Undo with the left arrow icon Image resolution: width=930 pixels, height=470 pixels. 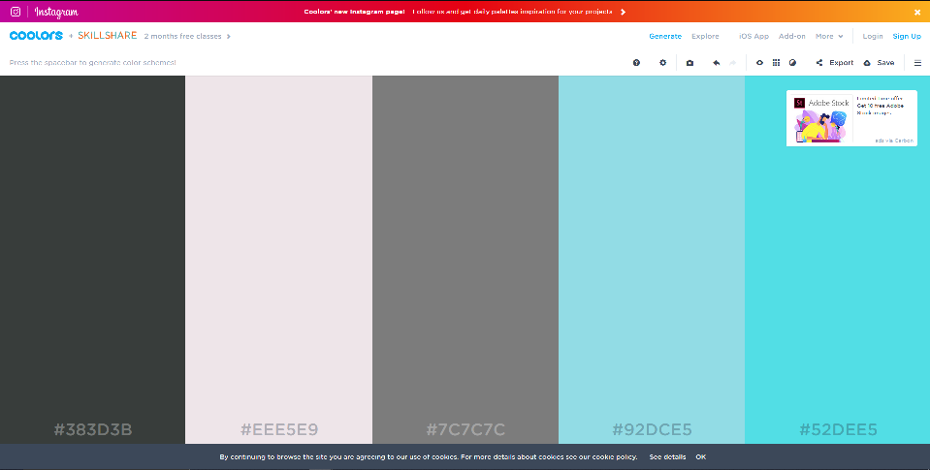click(x=716, y=63)
